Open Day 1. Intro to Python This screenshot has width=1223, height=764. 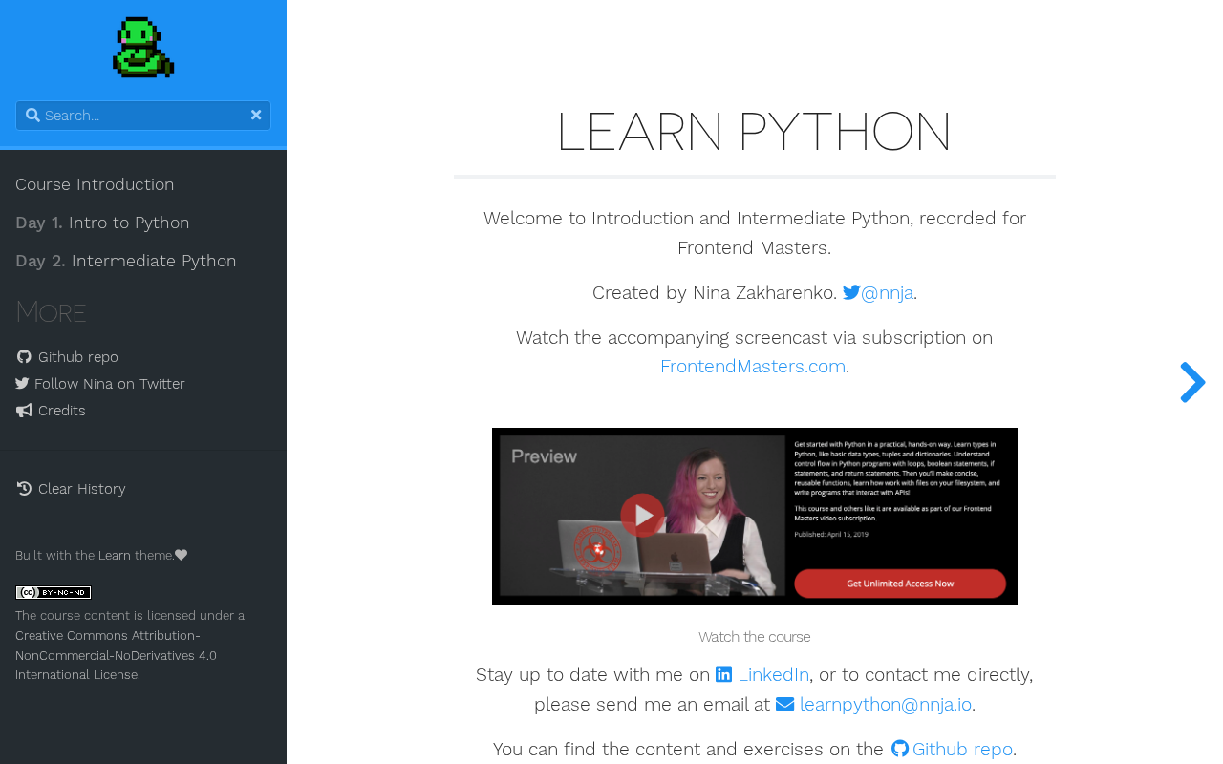102,223
